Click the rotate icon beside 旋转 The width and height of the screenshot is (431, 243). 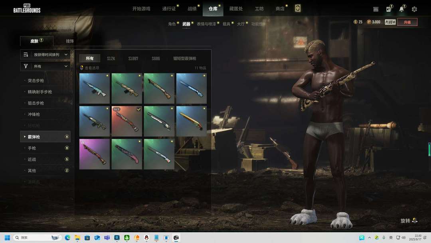pos(415,221)
